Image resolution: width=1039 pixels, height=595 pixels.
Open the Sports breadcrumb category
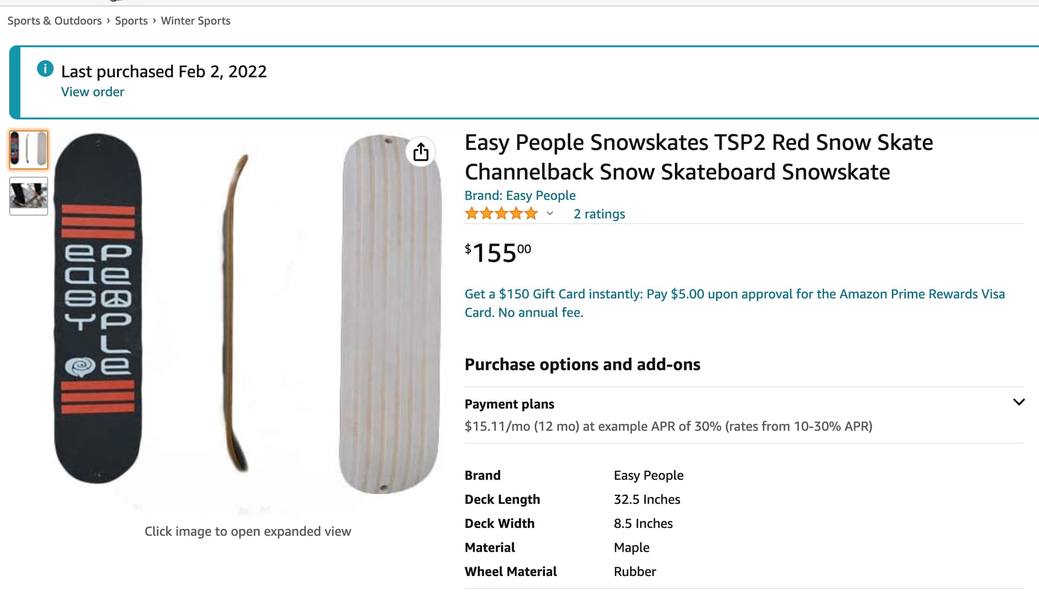pyautogui.click(x=131, y=21)
